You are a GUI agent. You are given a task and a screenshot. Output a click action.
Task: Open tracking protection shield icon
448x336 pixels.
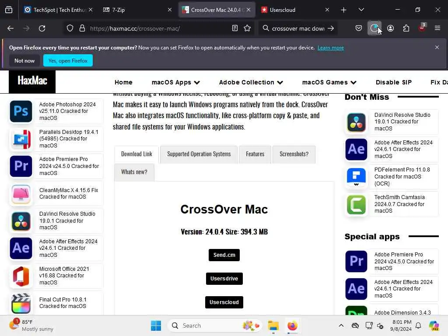(x=70, y=28)
